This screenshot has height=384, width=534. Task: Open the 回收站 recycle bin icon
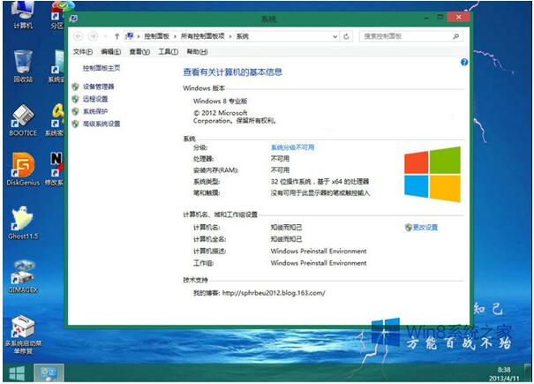coord(23,66)
